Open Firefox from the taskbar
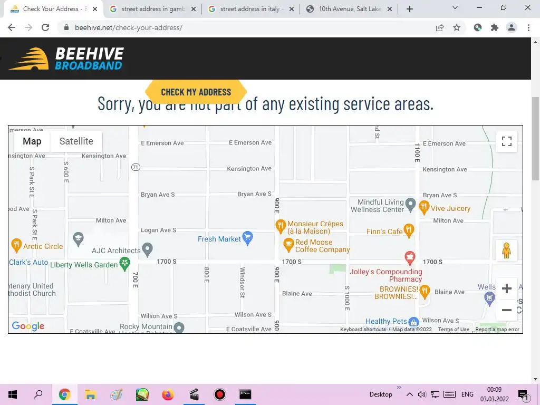Viewport: 540px width, 405px height. tap(168, 394)
